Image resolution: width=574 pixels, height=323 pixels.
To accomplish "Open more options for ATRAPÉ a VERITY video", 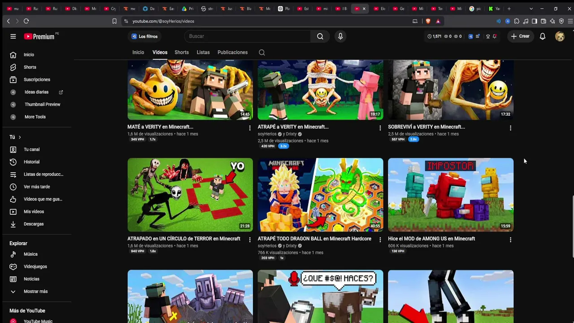I will (x=380, y=128).
